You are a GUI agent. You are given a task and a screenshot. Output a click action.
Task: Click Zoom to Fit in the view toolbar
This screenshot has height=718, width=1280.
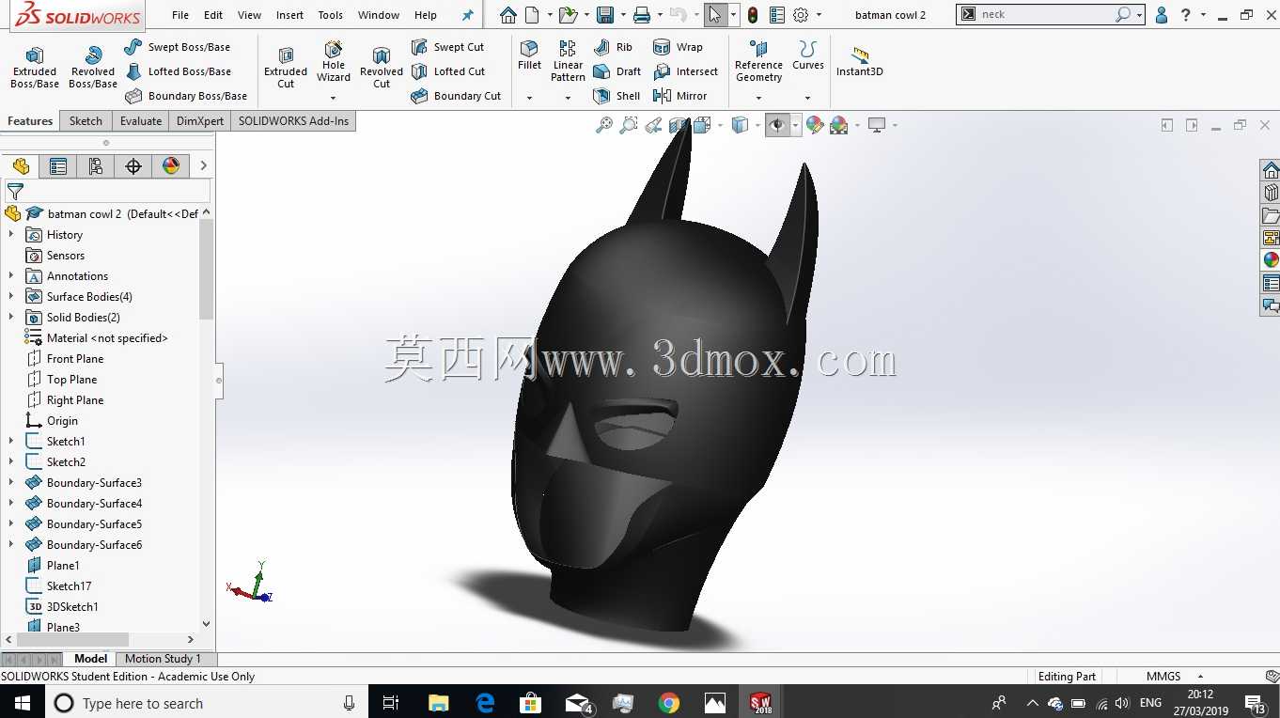pos(604,125)
